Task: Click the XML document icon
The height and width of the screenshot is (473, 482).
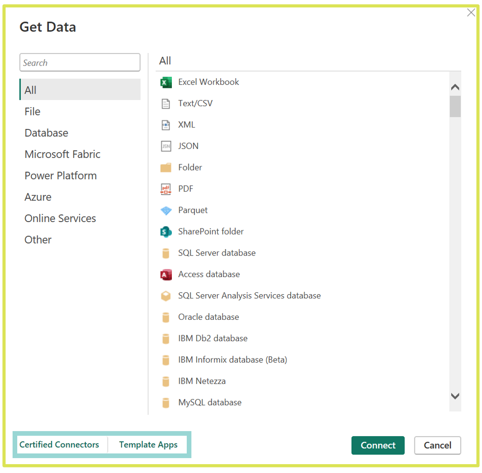Action: [x=166, y=125]
